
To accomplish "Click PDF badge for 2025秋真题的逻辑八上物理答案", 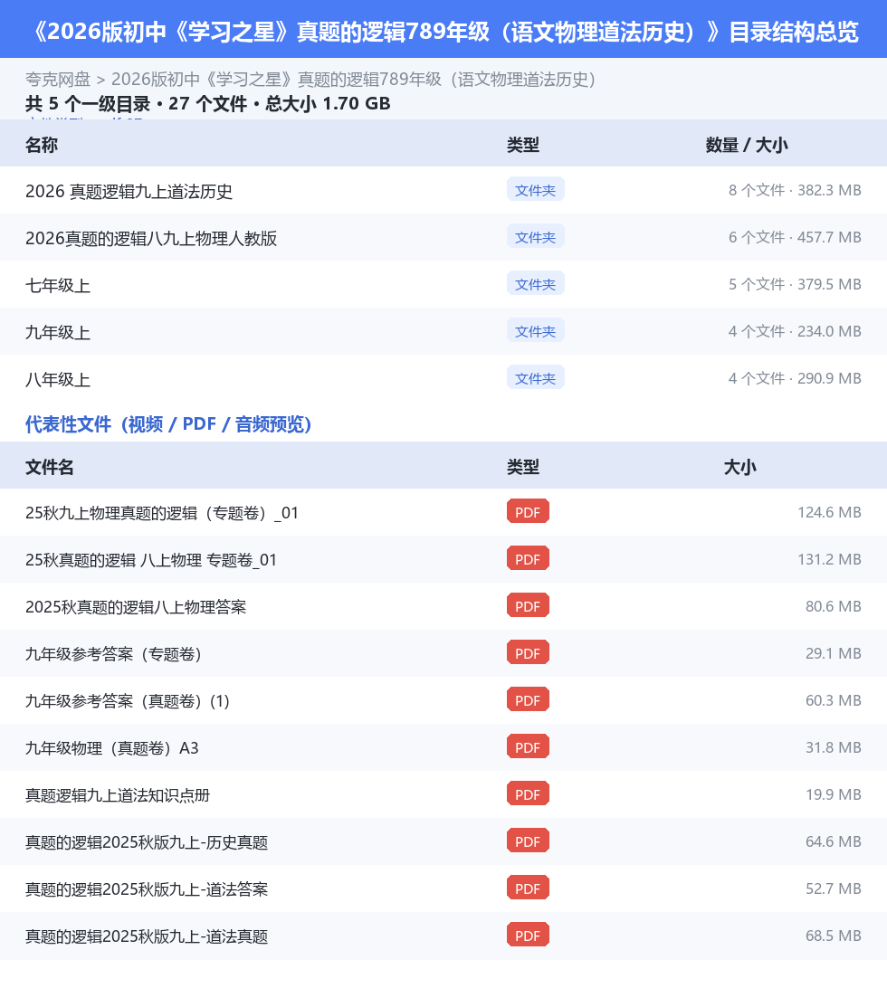I will coord(528,606).
